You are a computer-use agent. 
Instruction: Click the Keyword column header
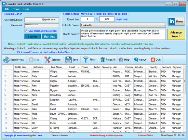pyautogui.click(x=177, y=67)
